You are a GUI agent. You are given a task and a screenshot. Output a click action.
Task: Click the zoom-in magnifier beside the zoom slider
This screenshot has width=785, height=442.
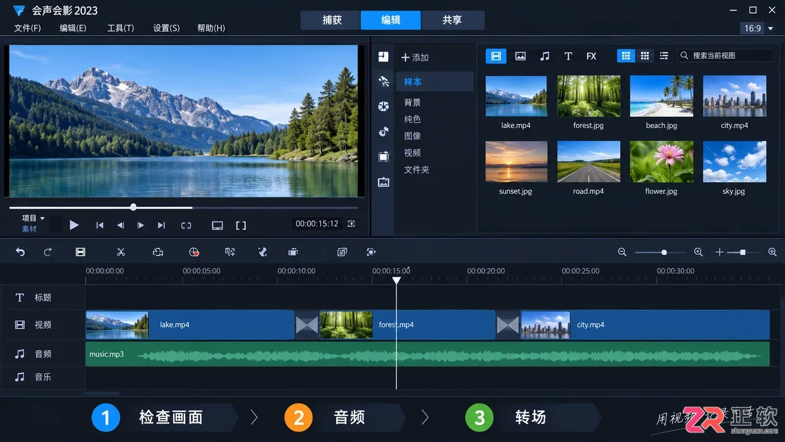point(698,252)
